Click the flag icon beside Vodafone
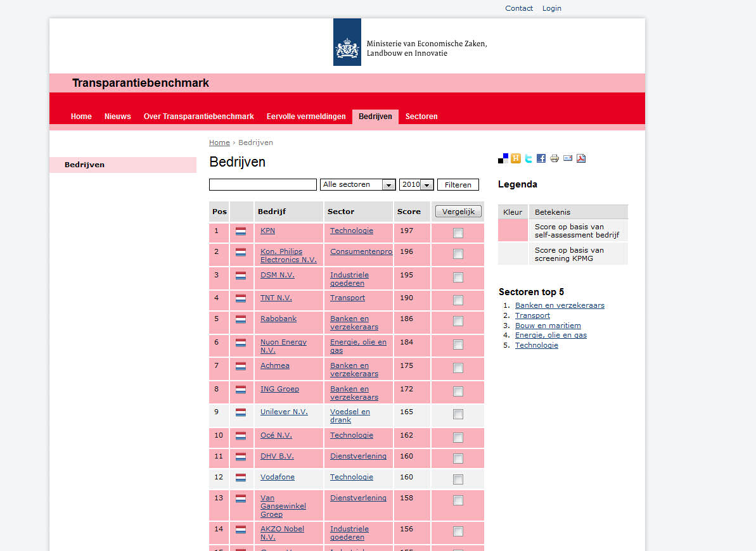The height and width of the screenshot is (551, 756). pyautogui.click(x=241, y=478)
